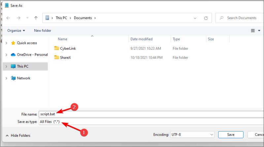264x147 pixels.
Task: Select OneDrive - Personal in the sidebar
Action: (32, 55)
